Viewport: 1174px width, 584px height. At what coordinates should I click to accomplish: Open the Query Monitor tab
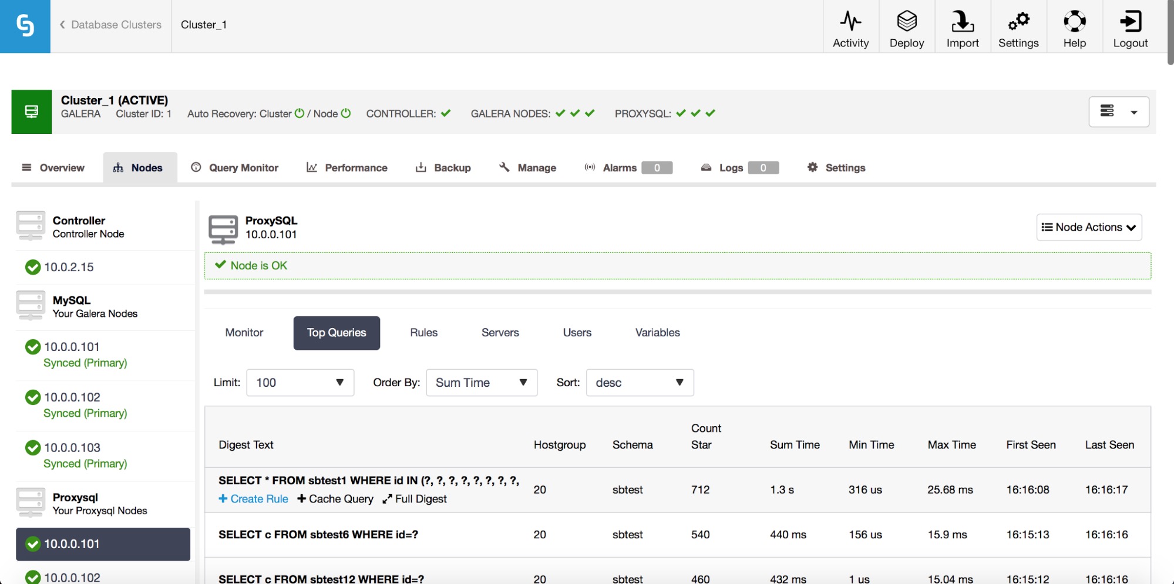click(x=235, y=168)
